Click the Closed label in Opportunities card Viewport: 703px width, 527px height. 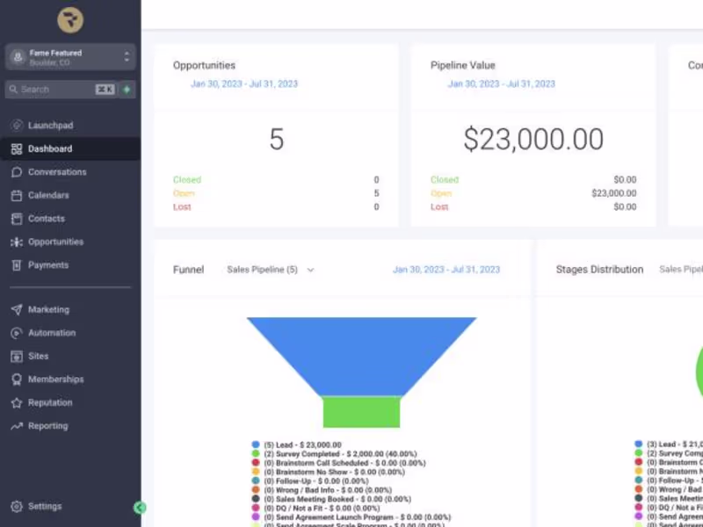pos(187,180)
